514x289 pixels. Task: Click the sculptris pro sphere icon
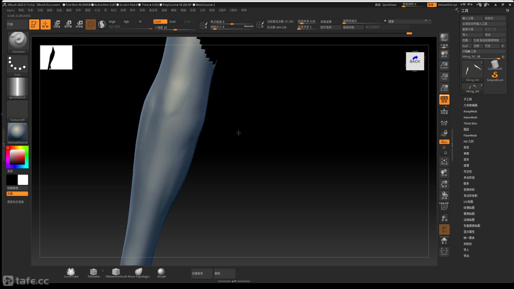click(102, 24)
